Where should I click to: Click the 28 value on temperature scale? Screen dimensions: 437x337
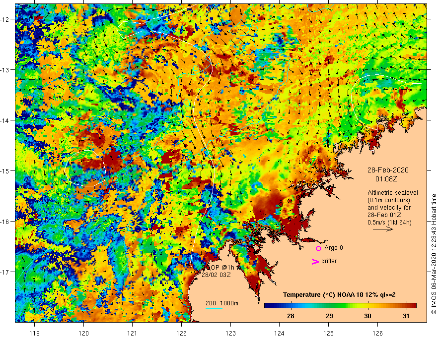point(291,316)
